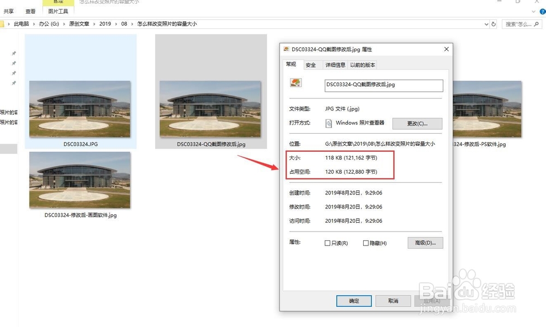Enable the 只读(R) read-only checkbox
Image resolution: width=546 pixels, height=327 pixels.
coord(328,242)
